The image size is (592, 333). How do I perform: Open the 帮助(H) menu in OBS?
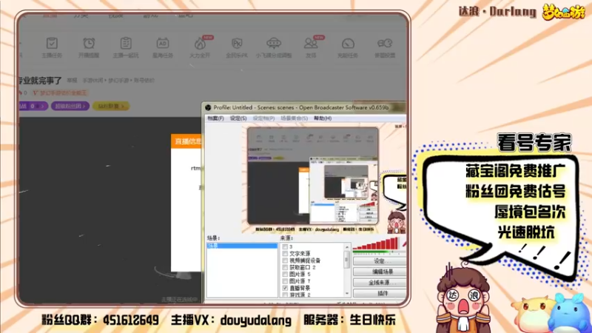323,118
